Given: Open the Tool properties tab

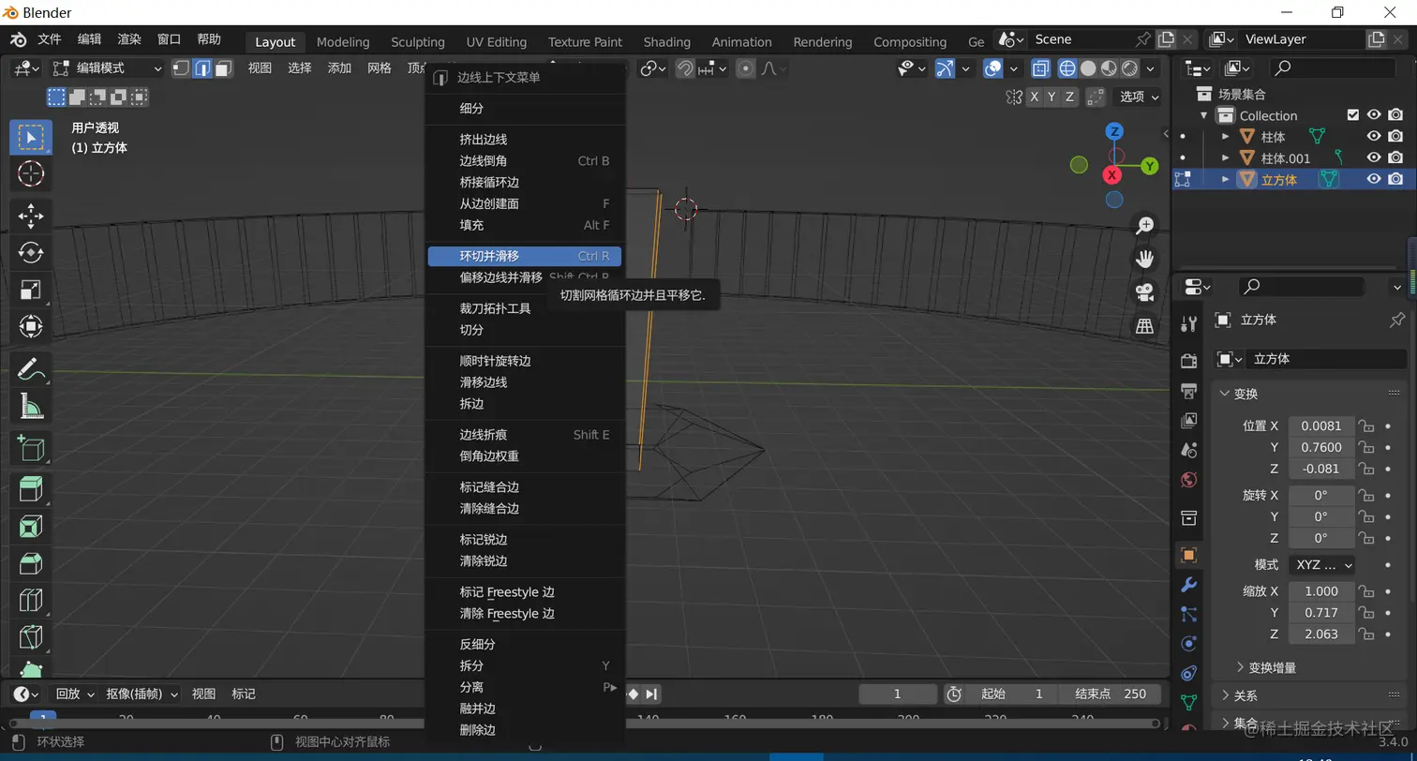Looking at the screenshot, I should pyautogui.click(x=1189, y=323).
